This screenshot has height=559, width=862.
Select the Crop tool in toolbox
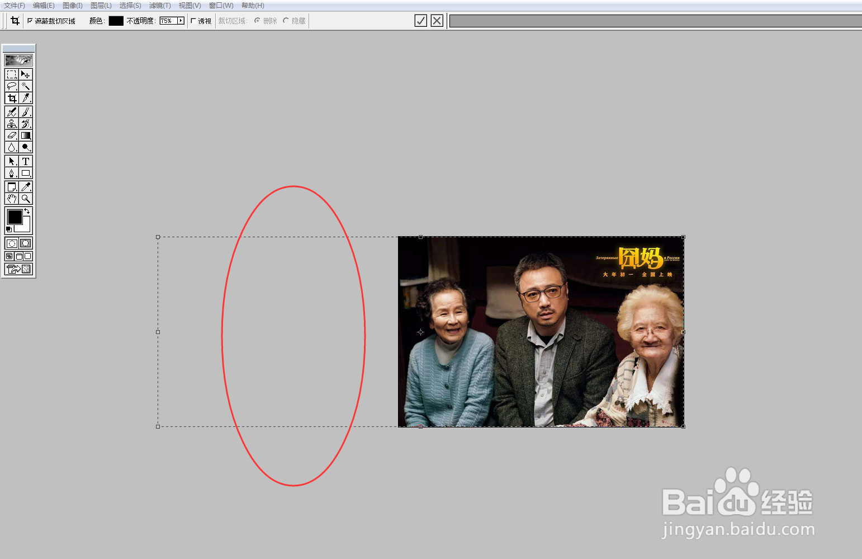pyautogui.click(x=12, y=98)
